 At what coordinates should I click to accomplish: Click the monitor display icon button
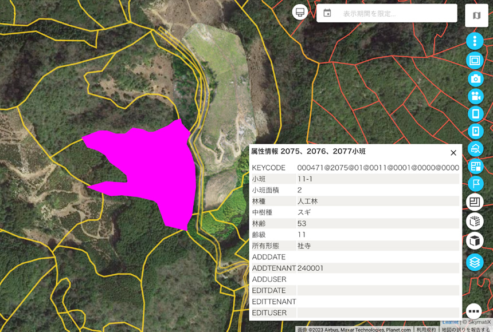point(300,12)
